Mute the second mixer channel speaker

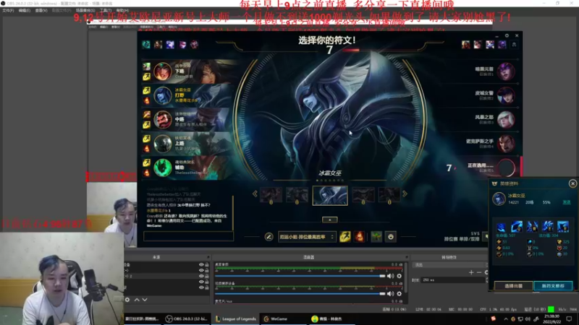click(x=390, y=294)
